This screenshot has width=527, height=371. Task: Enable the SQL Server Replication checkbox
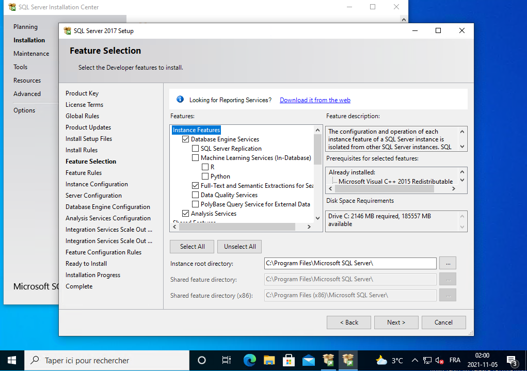pyautogui.click(x=195, y=149)
